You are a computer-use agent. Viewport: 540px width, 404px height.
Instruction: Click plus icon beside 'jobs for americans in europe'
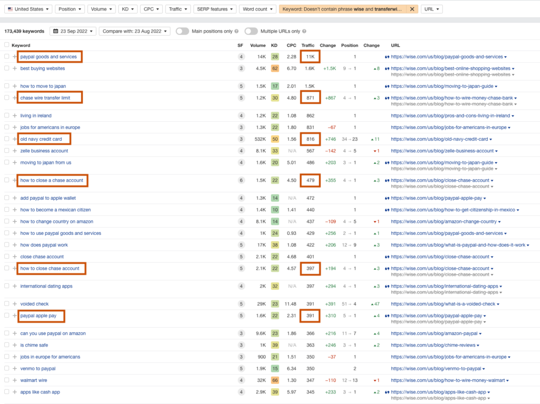(x=14, y=127)
